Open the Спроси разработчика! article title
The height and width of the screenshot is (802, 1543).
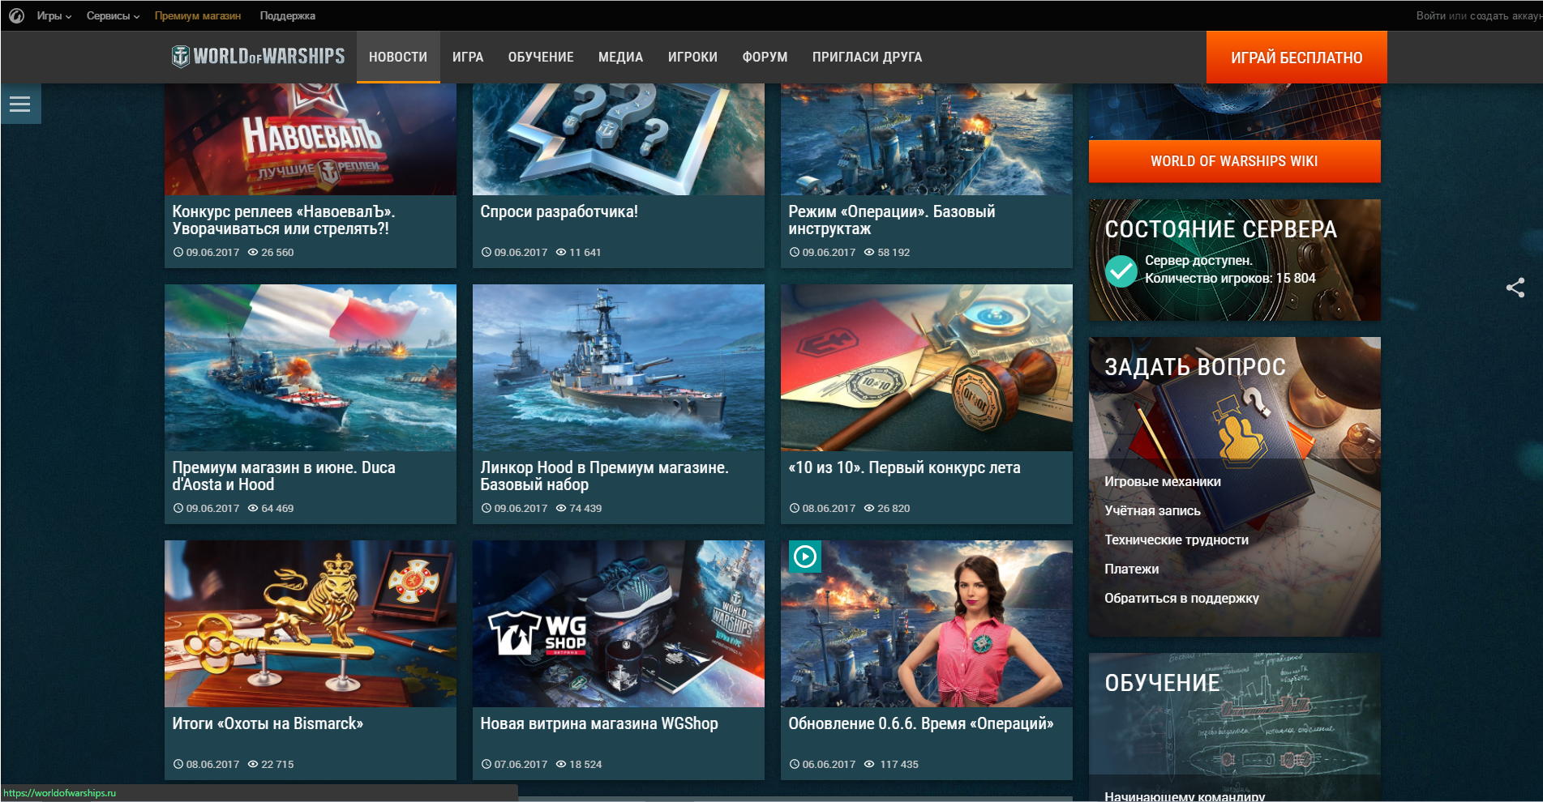tap(559, 211)
